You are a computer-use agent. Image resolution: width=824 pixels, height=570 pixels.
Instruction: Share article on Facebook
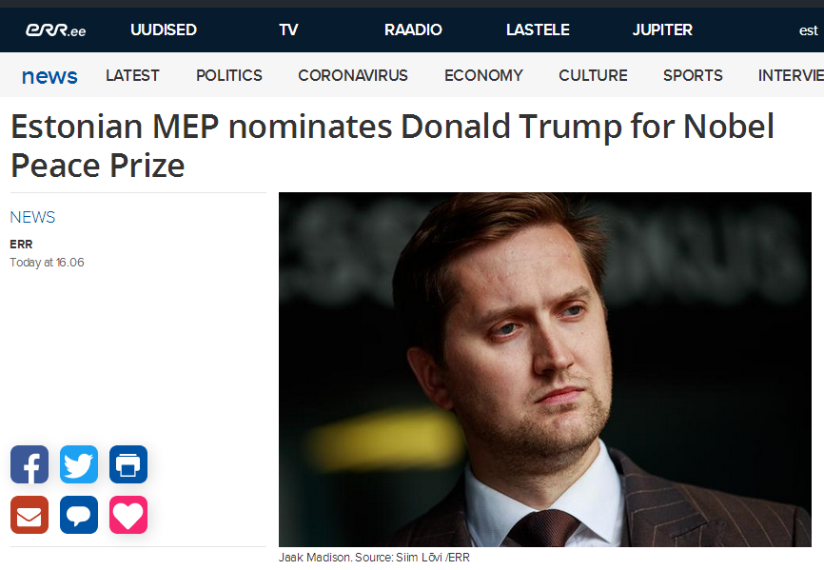29,464
